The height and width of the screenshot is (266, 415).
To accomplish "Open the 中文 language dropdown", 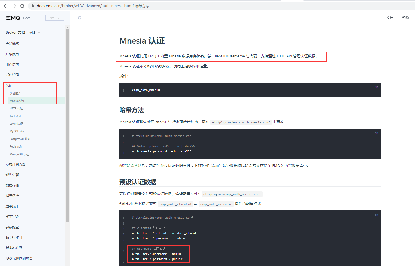I will click(55, 18).
